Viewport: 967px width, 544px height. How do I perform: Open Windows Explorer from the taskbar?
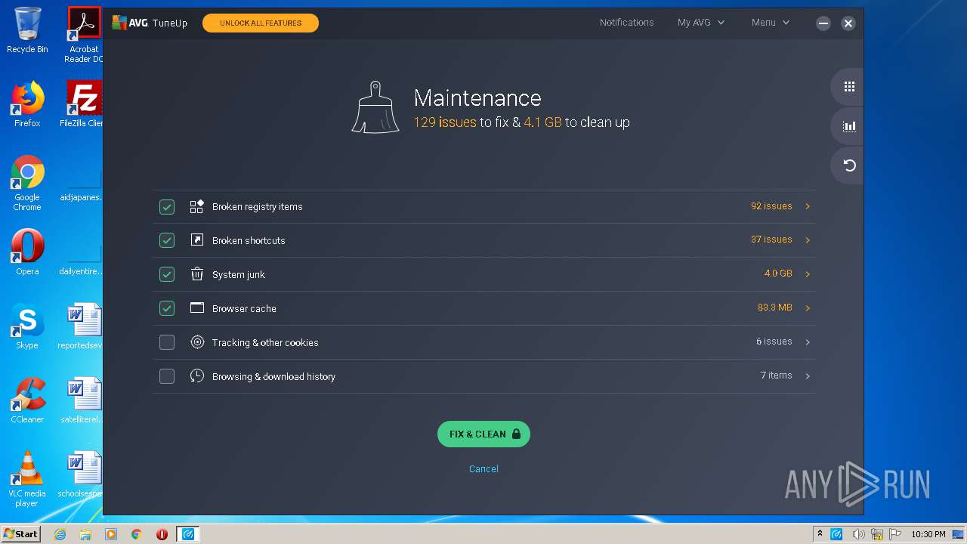[85, 534]
